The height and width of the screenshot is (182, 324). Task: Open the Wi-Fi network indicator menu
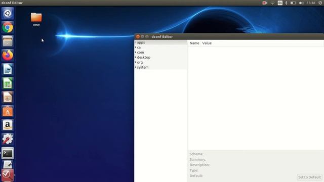pos(273,3)
